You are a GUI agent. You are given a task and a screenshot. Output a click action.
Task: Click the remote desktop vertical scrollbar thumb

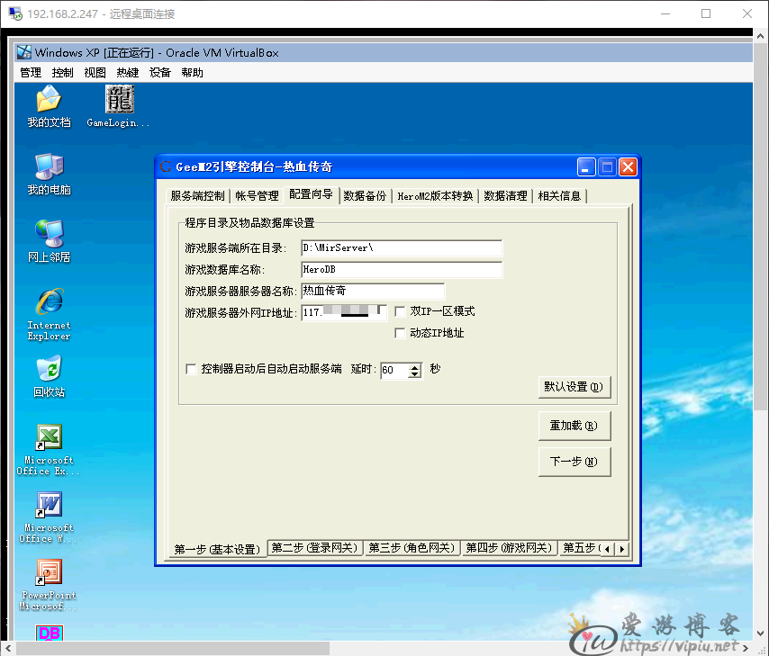click(760, 227)
